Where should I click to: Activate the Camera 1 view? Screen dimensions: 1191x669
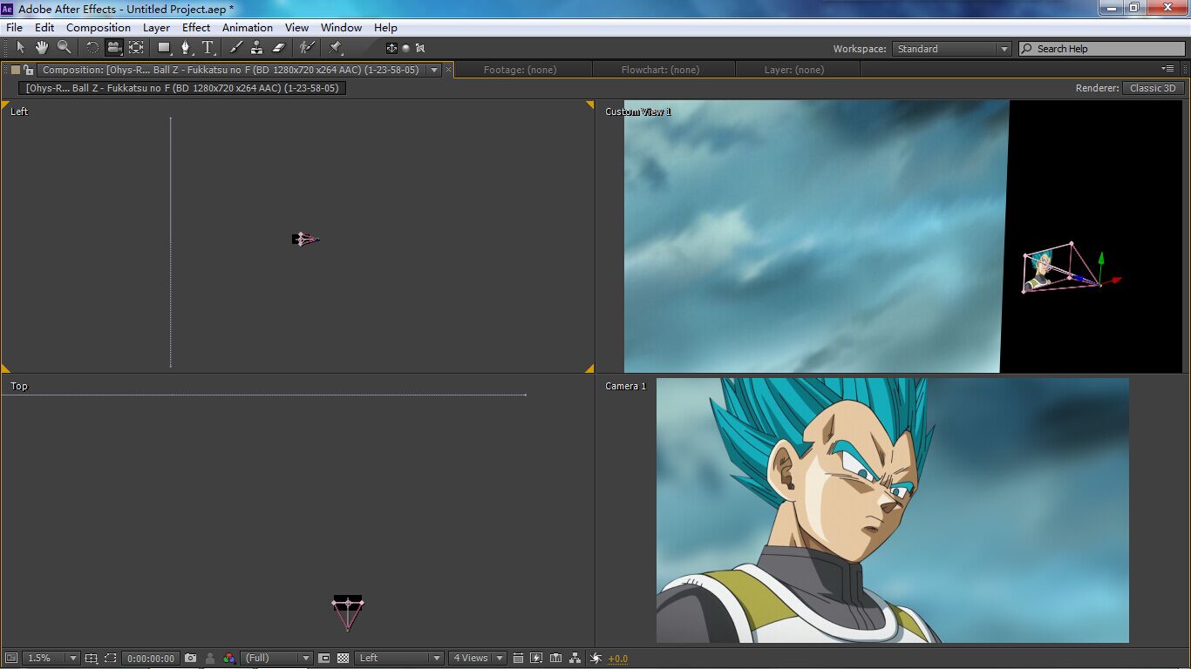pos(893,510)
